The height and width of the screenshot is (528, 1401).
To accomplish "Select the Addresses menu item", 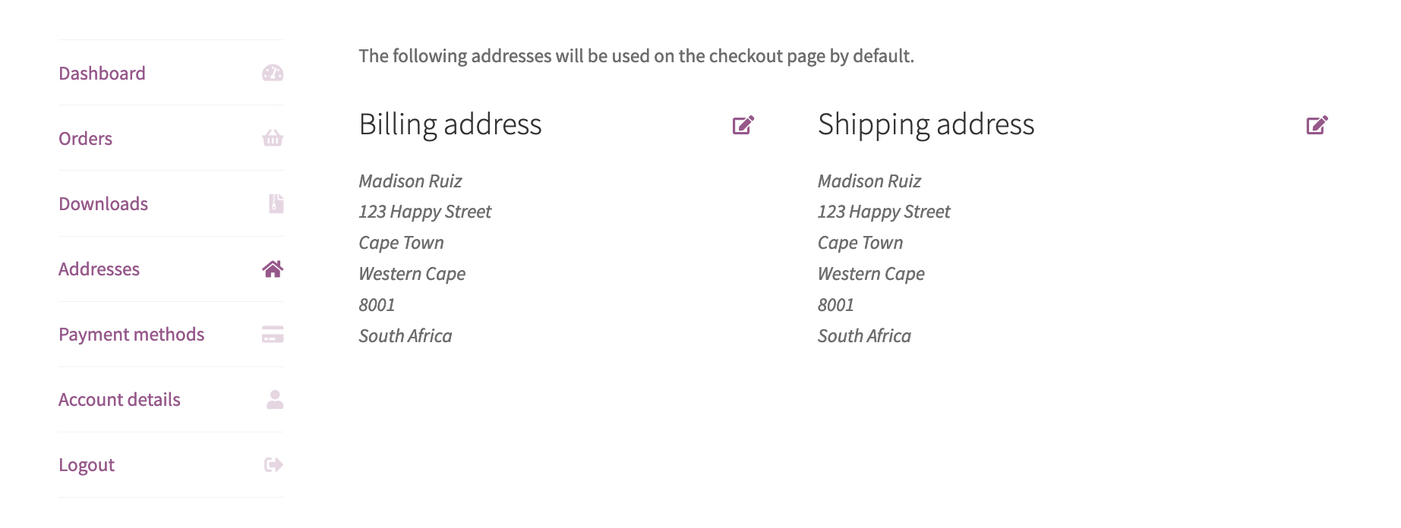I will (x=99, y=269).
